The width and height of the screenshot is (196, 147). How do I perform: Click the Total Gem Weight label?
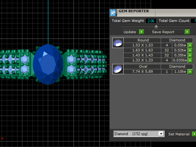[x=128, y=21]
